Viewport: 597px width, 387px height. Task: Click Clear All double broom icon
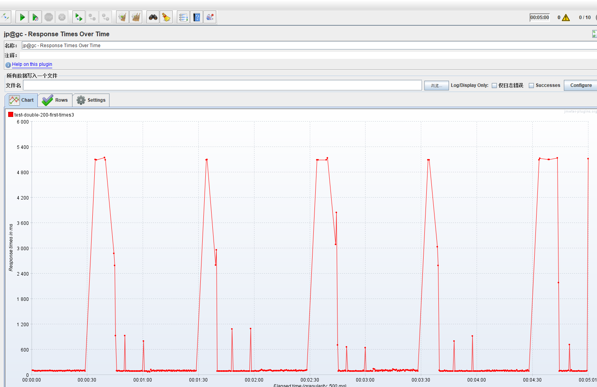pos(136,17)
